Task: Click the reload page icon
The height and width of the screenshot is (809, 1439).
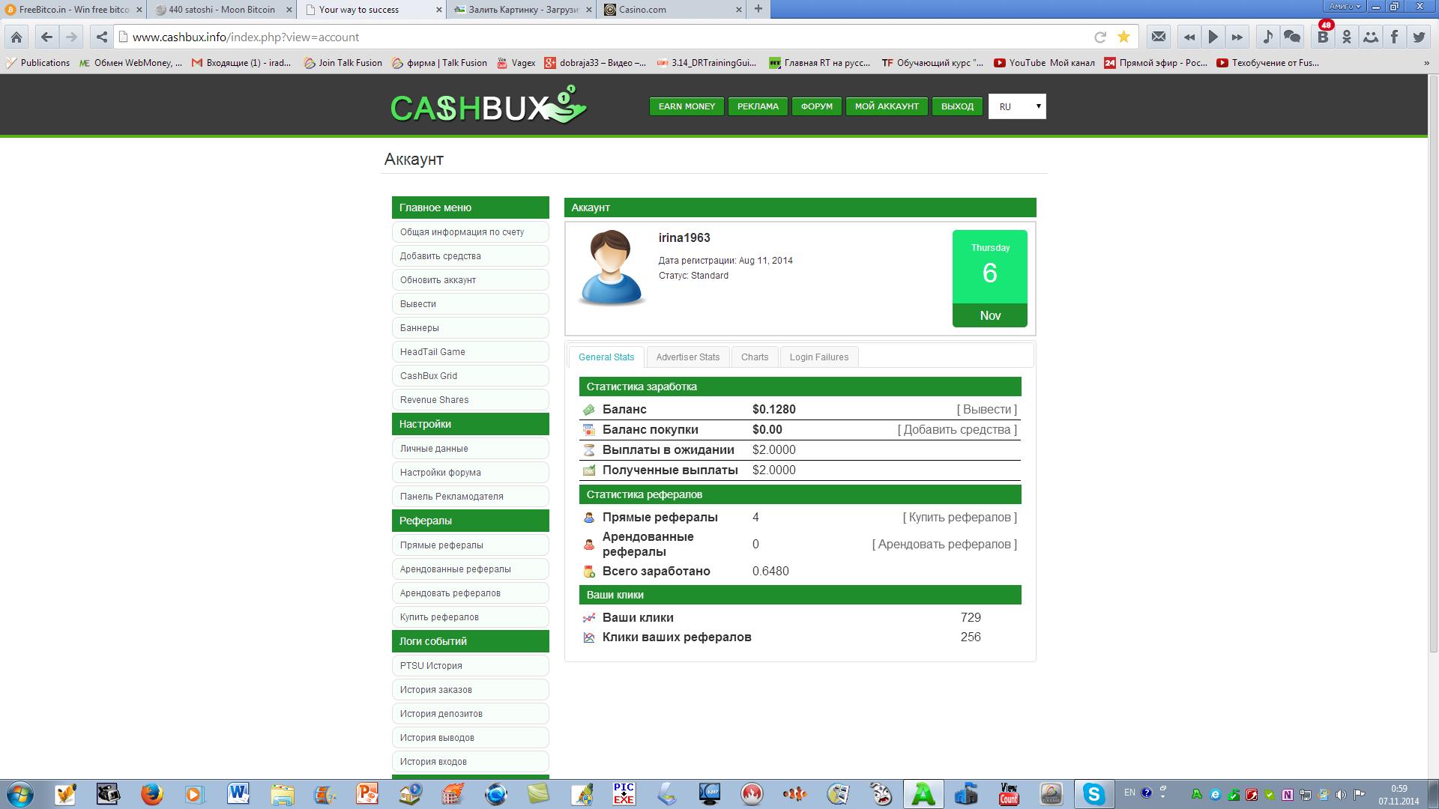Action: (1100, 37)
